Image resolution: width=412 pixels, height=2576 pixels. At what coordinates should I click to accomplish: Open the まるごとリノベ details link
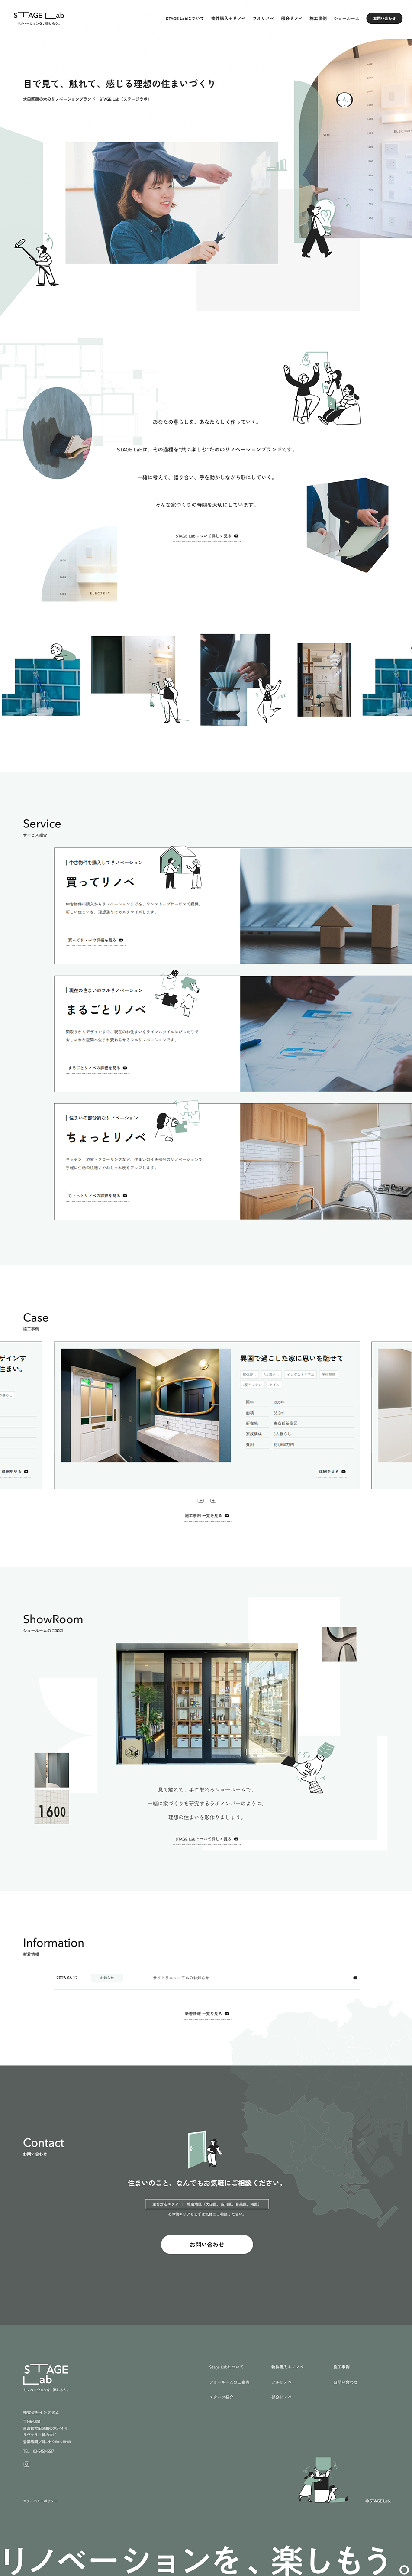point(97,1068)
